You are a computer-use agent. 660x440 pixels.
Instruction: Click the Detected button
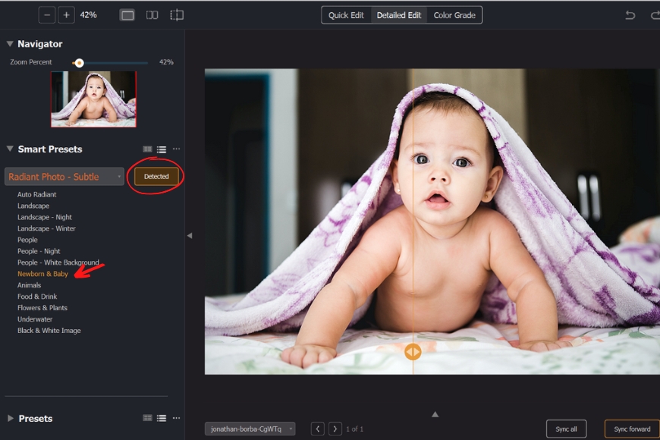156,177
